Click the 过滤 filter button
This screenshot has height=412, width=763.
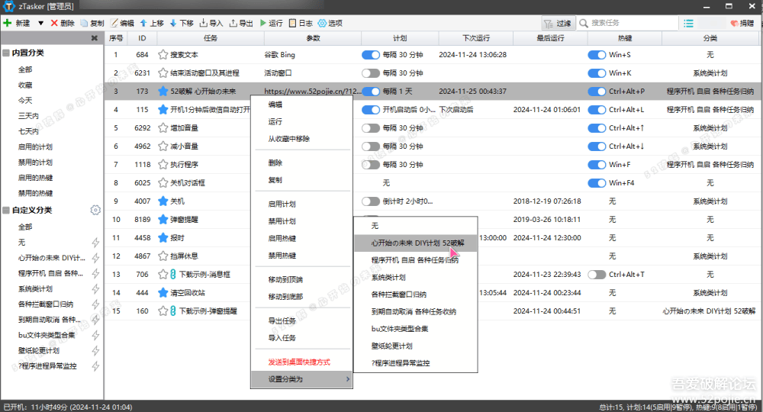[559, 23]
